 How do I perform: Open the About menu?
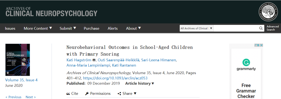[133, 28]
